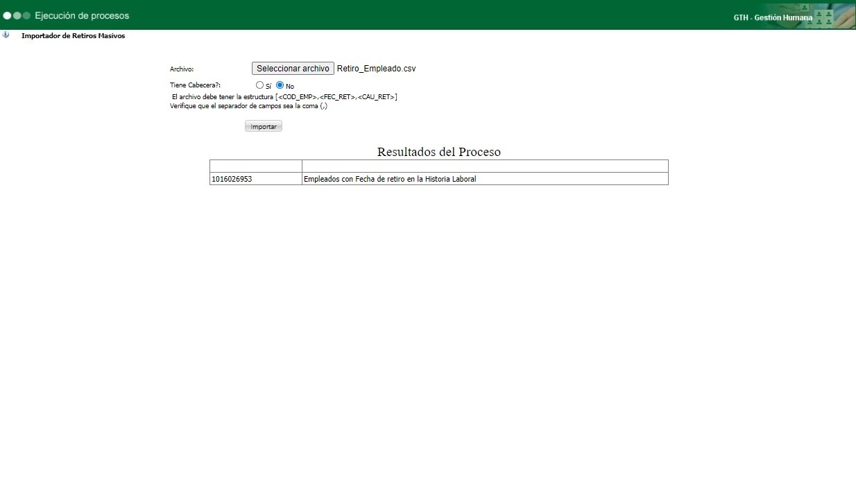The width and height of the screenshot is (856, 484).
Task: Select the 'Sí' header radio button
Action: point(260,85)
